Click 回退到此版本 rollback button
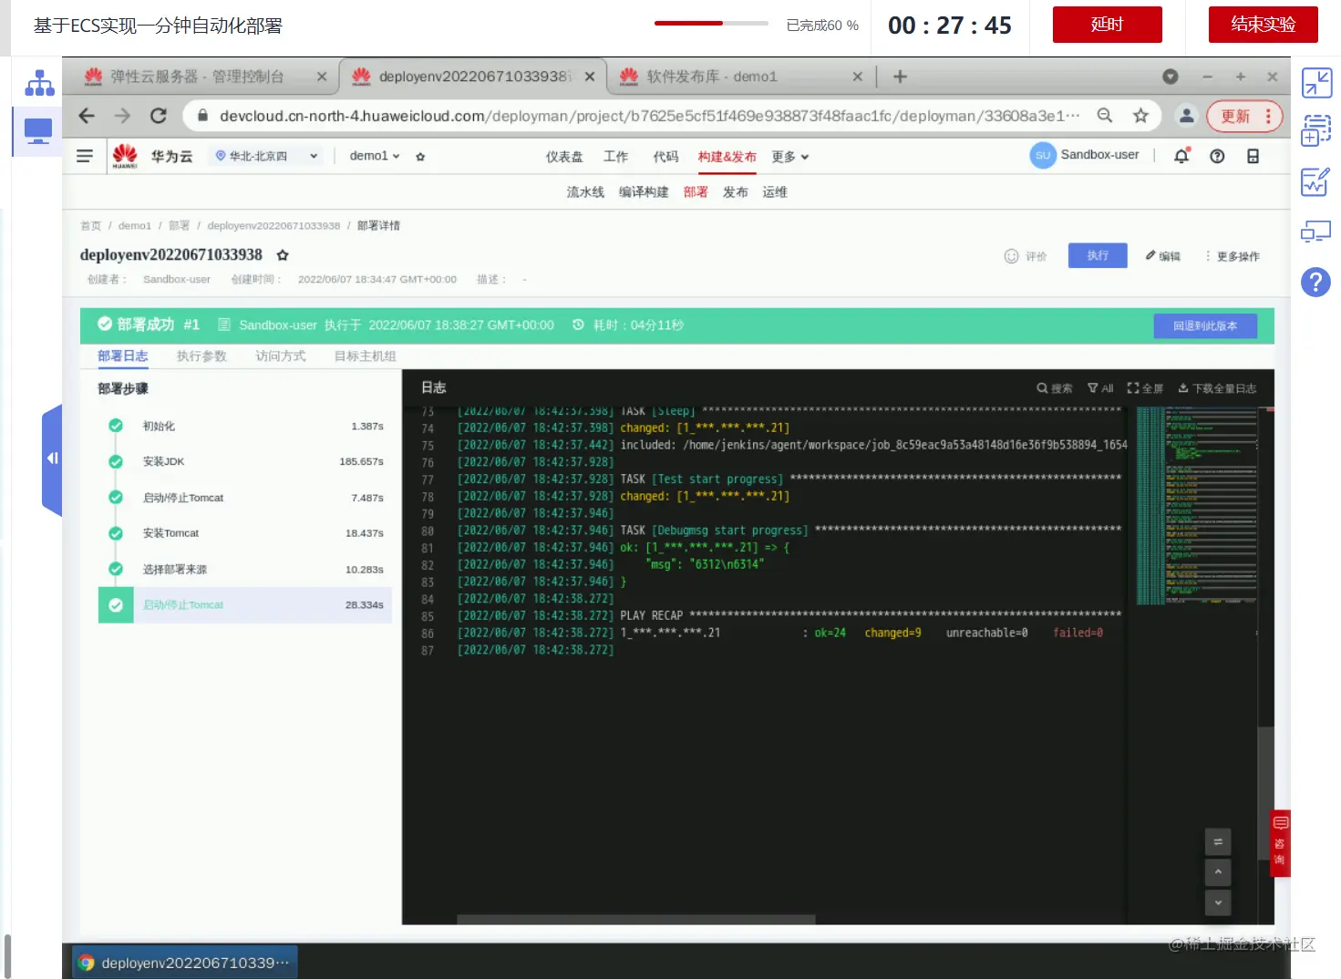This screenshot has width=1341, height=979. 1205,325
